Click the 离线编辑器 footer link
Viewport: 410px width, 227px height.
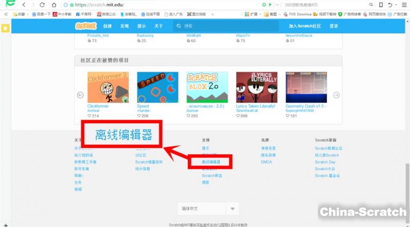(x=211, y=161)
